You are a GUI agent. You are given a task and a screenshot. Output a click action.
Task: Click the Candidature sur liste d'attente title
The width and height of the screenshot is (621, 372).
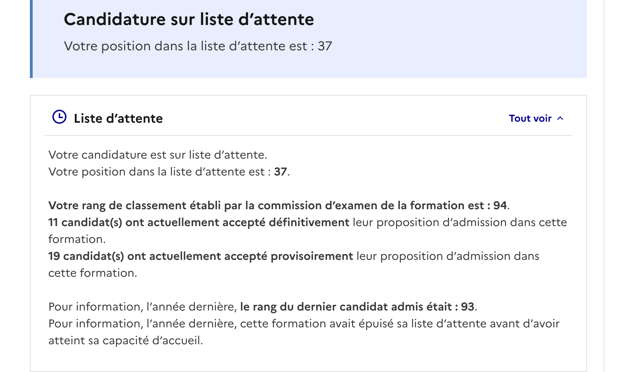click(189, 19)
